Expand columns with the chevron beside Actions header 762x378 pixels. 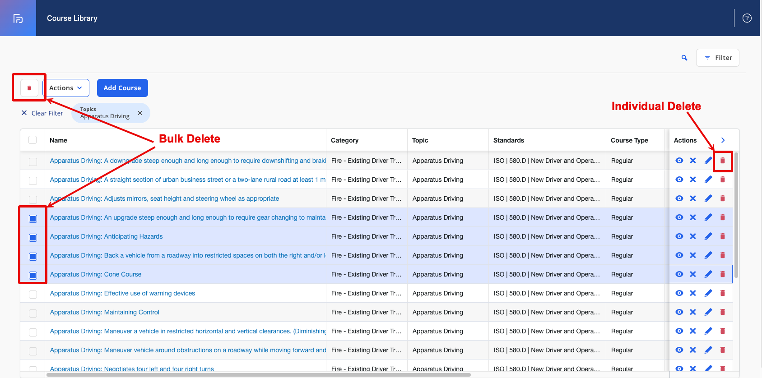[723, 140]
